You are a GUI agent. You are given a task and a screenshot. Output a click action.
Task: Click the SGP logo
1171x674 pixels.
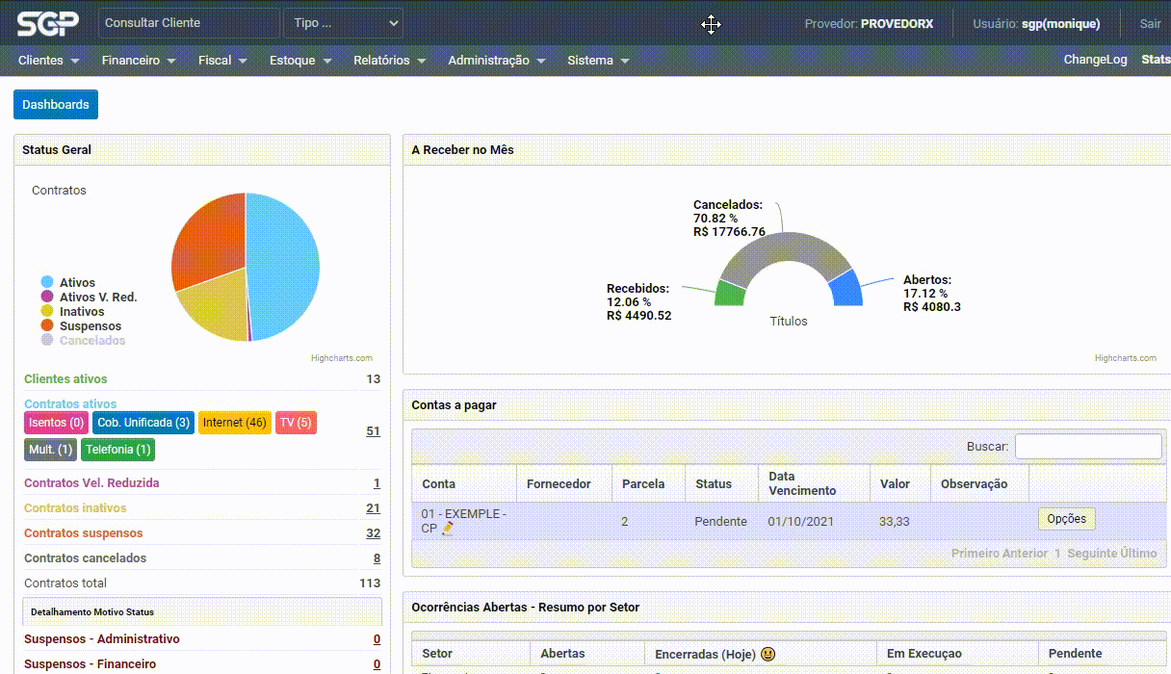[x=47, y=23]
